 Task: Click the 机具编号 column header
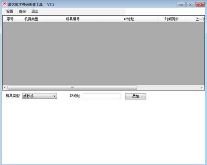(x=73, y=19)
